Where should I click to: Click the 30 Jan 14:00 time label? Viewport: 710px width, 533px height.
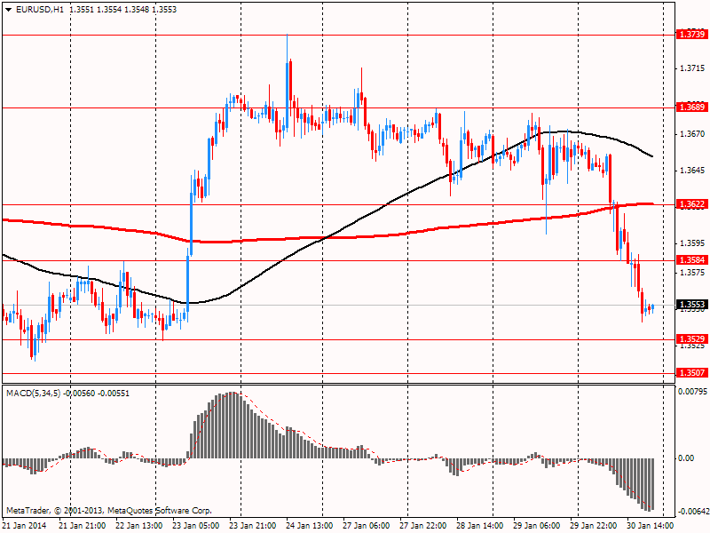coord(651,526)
